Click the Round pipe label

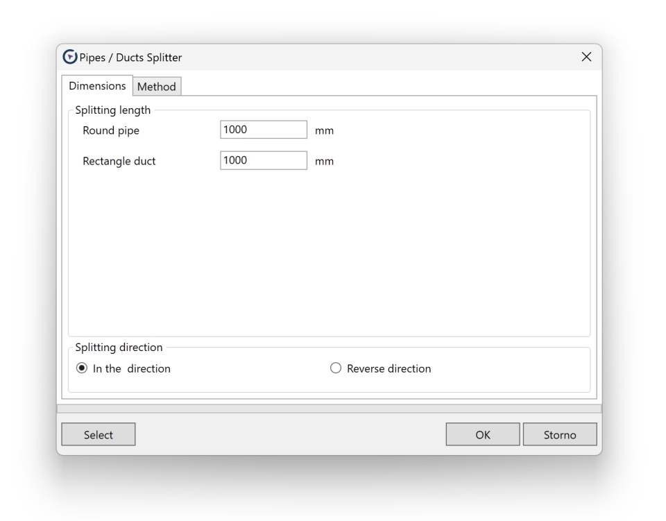coord(111,130)
